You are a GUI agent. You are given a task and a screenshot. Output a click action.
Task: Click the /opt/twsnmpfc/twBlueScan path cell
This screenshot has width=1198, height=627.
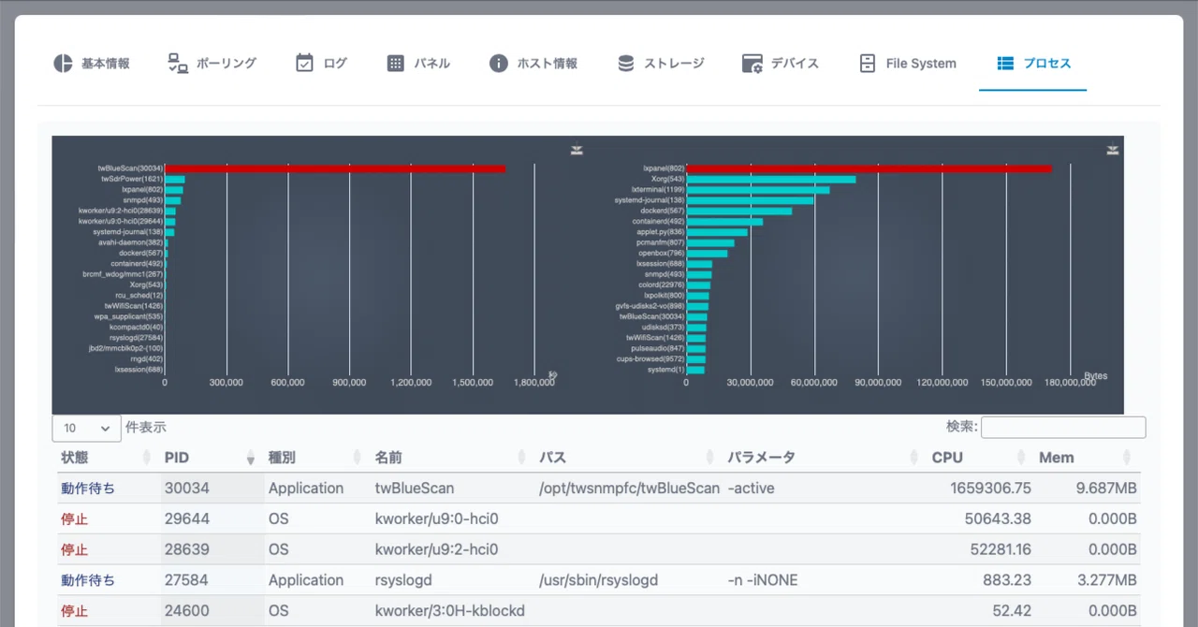[x=630, y=488]
